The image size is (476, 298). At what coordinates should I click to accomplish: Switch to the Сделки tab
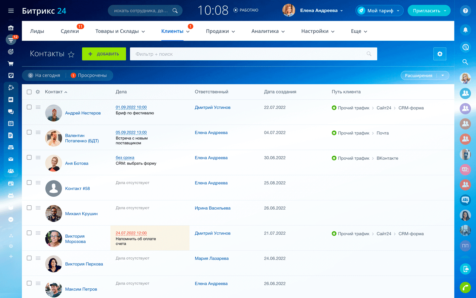point(70,31)
